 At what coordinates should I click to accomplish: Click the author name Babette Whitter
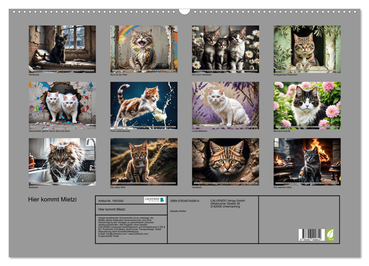[178, 211]
